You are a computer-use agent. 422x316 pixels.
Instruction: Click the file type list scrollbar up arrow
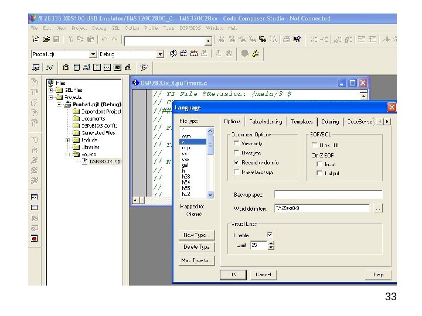coord(210,131)
